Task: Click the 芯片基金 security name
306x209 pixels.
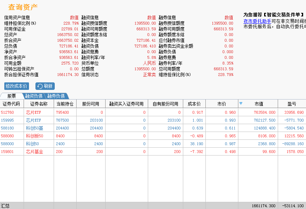Action: [35, 152]
